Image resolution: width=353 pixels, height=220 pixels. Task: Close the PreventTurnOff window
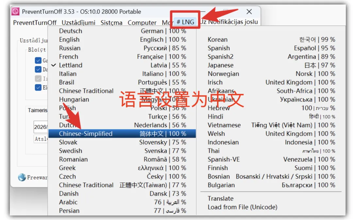point(249,12)
